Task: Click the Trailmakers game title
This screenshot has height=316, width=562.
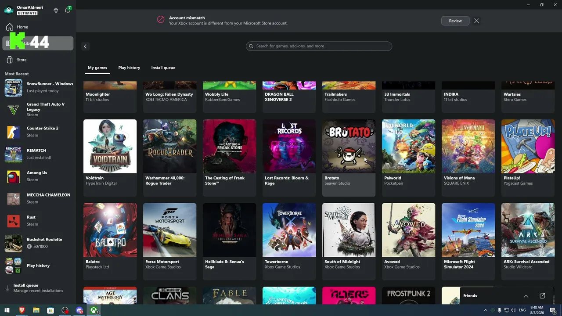Action: tap(335, 94)
